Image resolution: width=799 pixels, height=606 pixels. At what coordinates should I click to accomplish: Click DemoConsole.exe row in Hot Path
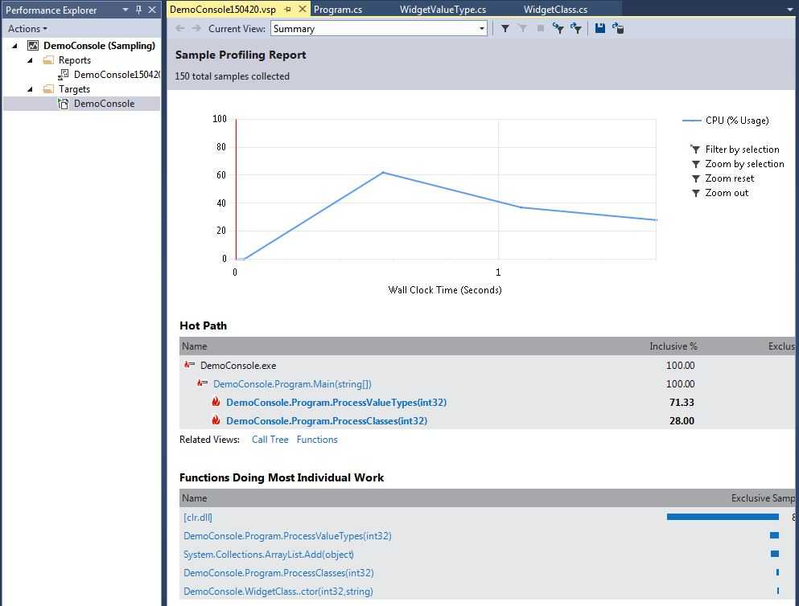(x=238, y=366)
